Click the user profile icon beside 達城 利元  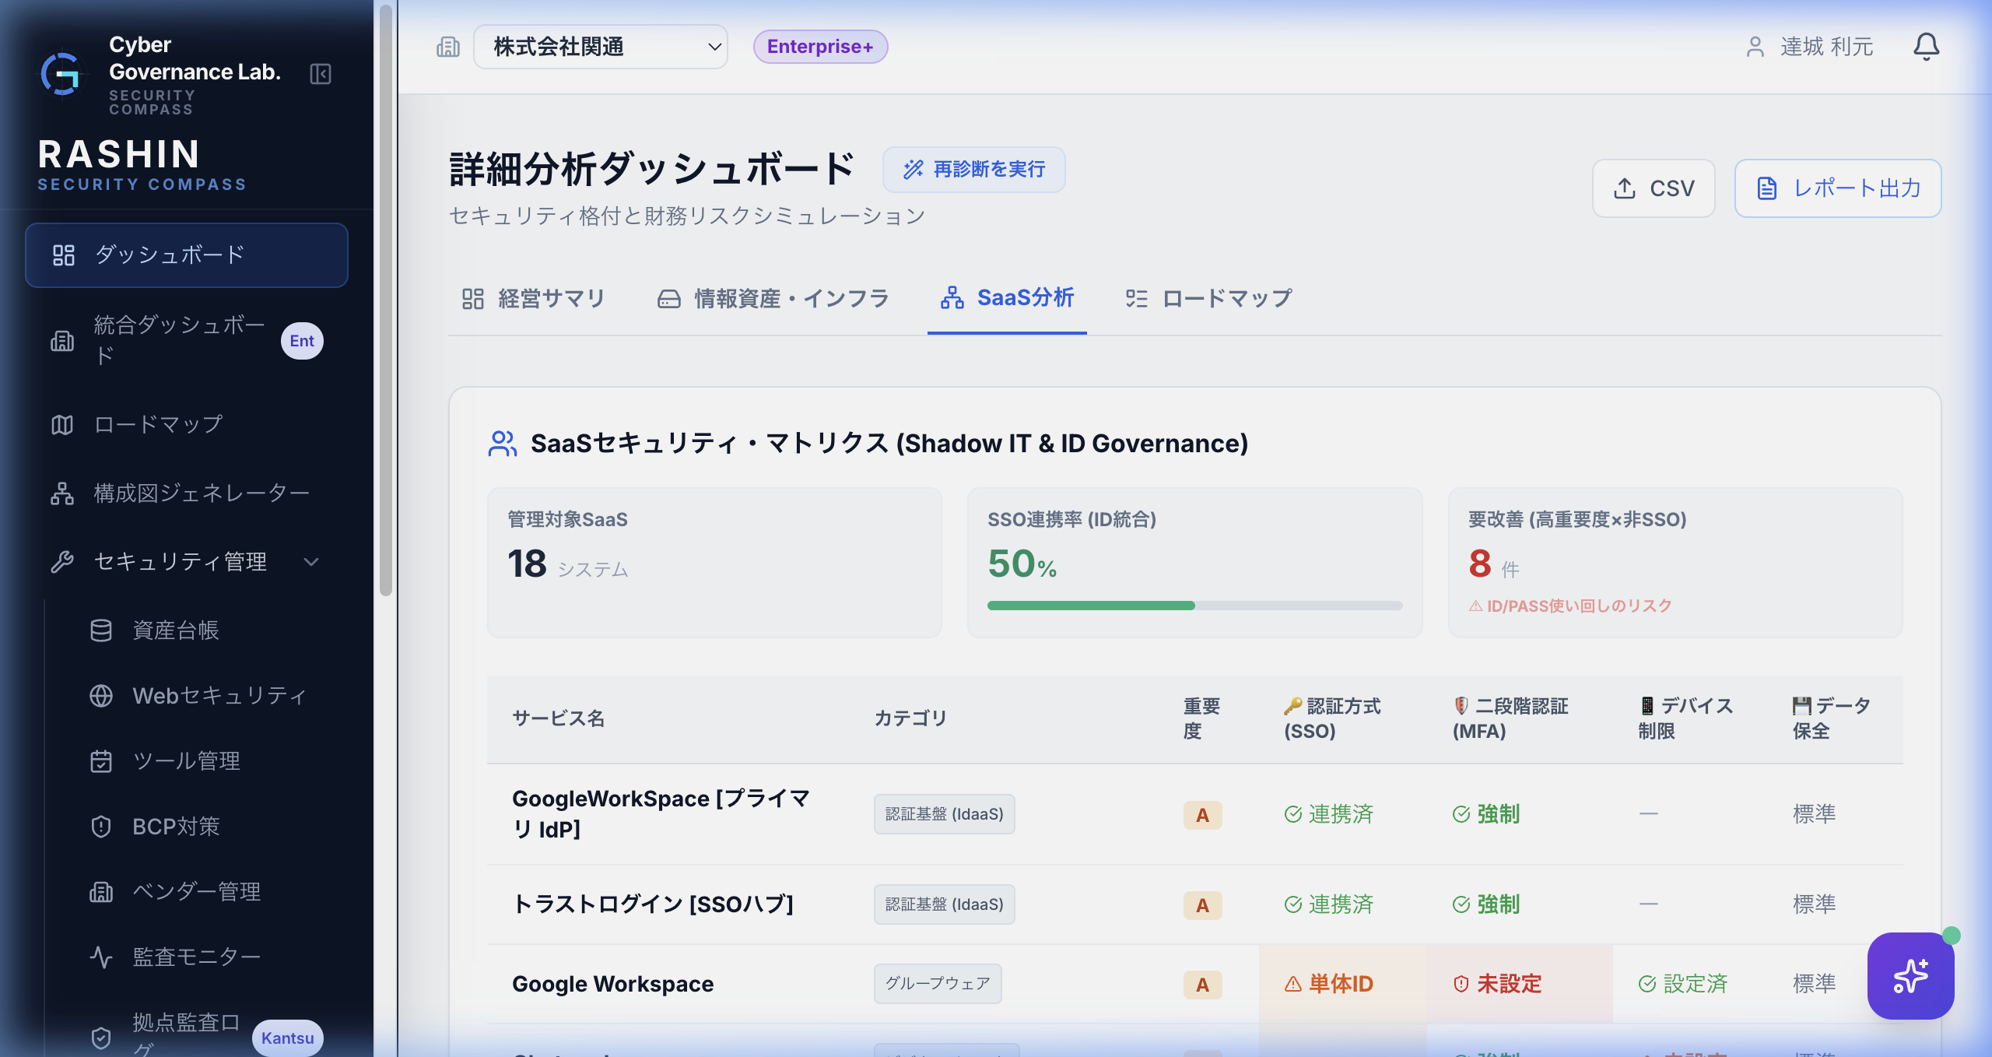[x=1755, y=47]
